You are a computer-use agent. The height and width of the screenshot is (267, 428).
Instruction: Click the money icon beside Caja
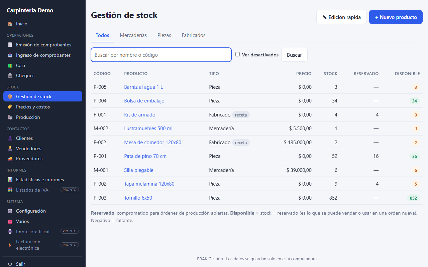pos(10,65)
